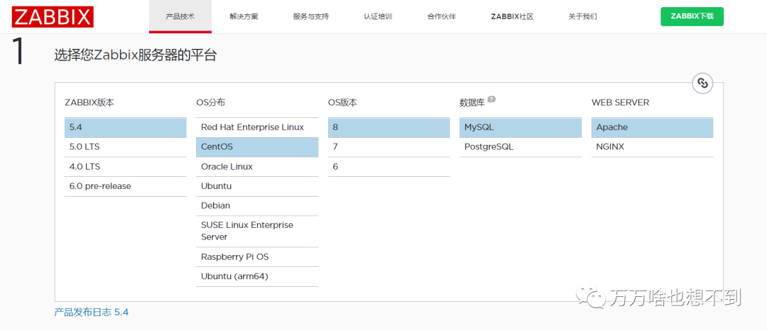Click the OS版本 column heading
This screenshot has height=331, width=767.
coord(342,103)
